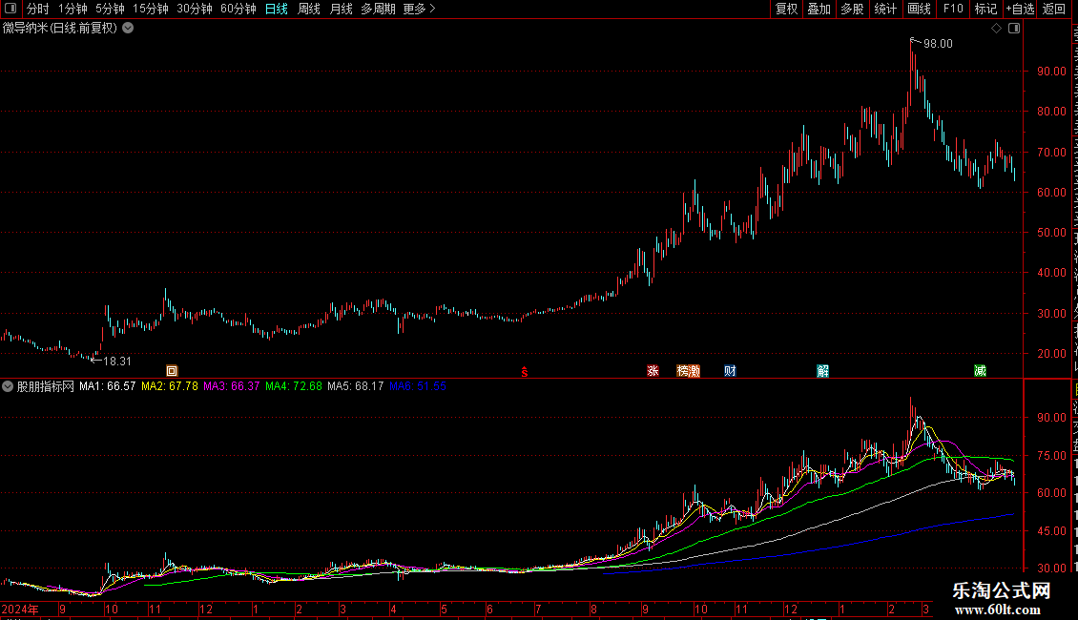Viewport: 1078px width, 620px height.
Task: Expand the 微导纳米 chart title dropdown
Action: point(128,29)
